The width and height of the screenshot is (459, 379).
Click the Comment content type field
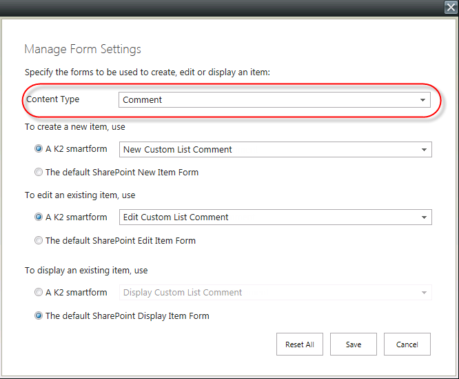[274, 100]
